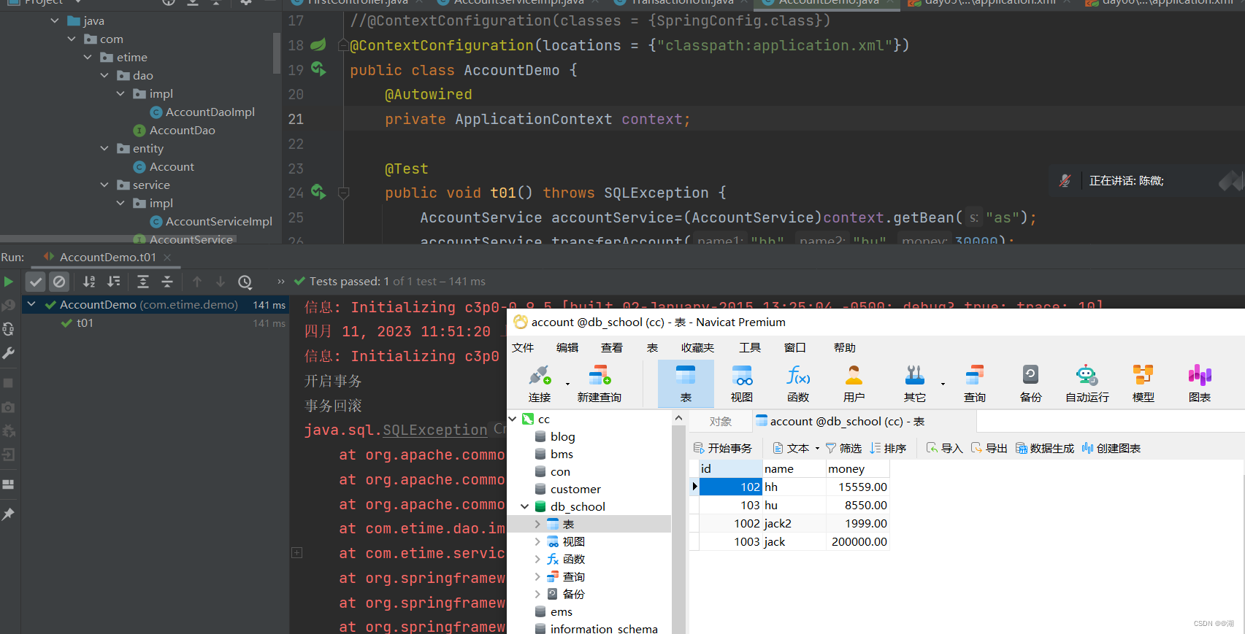Sort test results alphabetically
The height and width of the screenshot is (634, 1245).
[89, 282]
